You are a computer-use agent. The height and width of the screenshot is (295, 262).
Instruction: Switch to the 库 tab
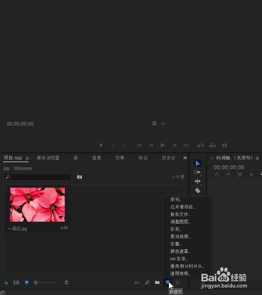(x=76, y=158)
